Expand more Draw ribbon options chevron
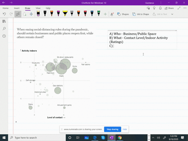 pos(172,14)
